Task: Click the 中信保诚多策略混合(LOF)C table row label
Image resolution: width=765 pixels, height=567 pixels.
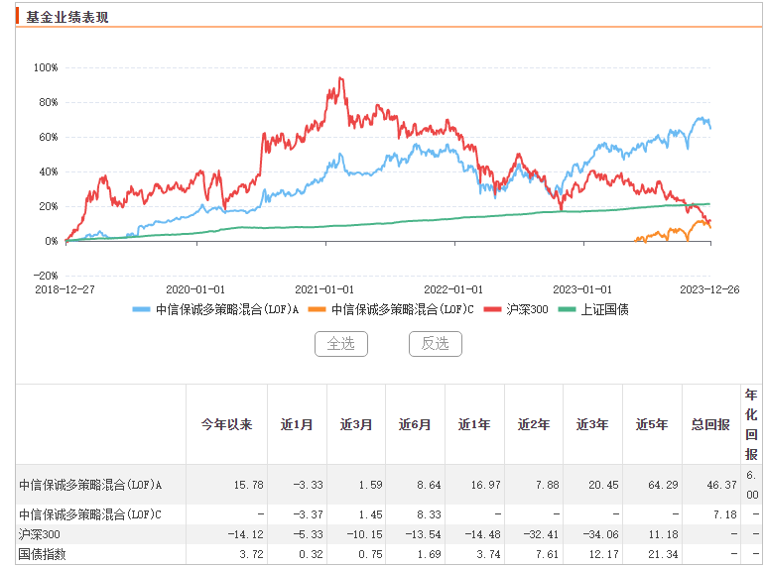Action: click(x=90, y=514)
